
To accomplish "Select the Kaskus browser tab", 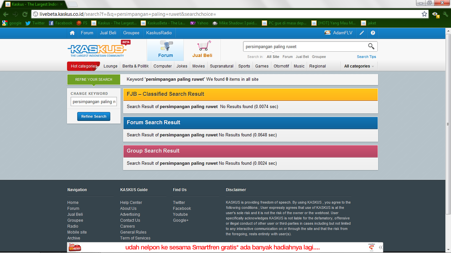I will 35,4.
